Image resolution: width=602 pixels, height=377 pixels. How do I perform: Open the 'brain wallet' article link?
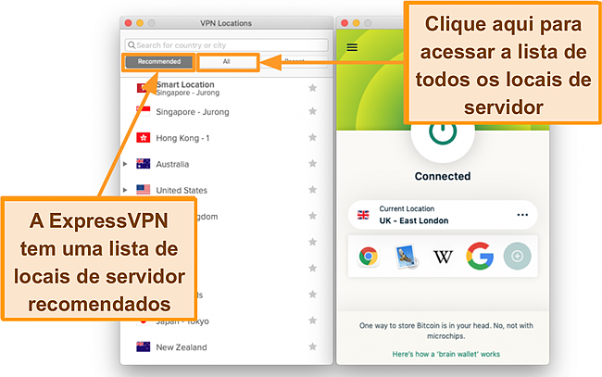[x=445, y=354]
